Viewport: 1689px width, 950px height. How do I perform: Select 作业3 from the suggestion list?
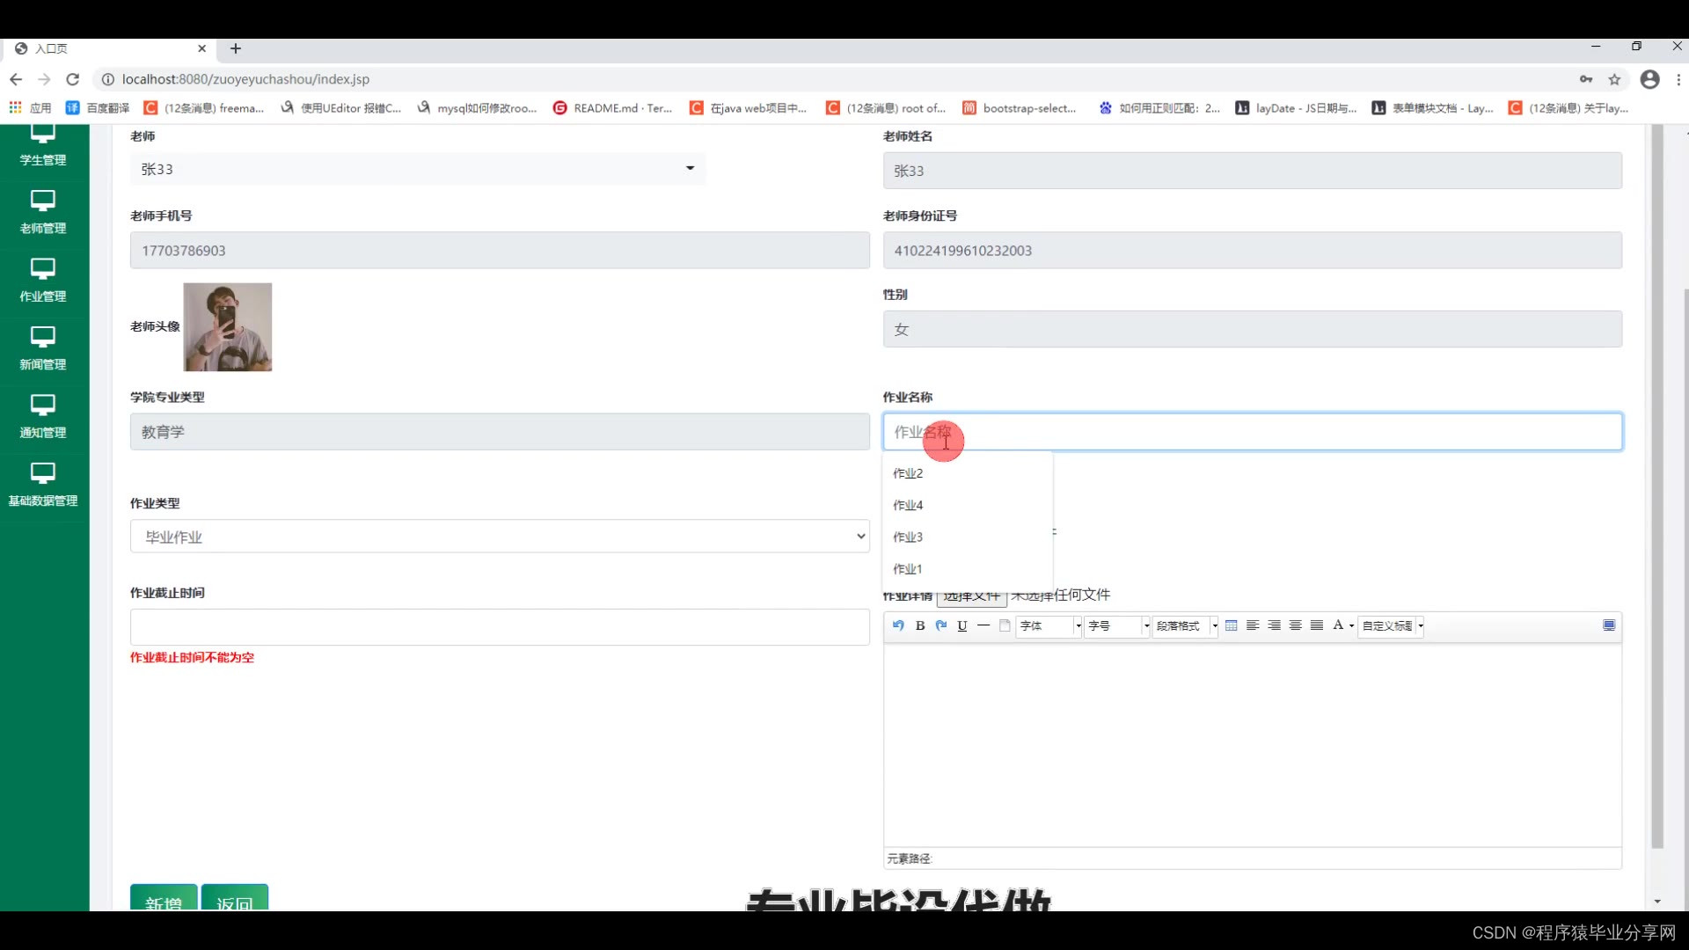(x=909, y=537)
